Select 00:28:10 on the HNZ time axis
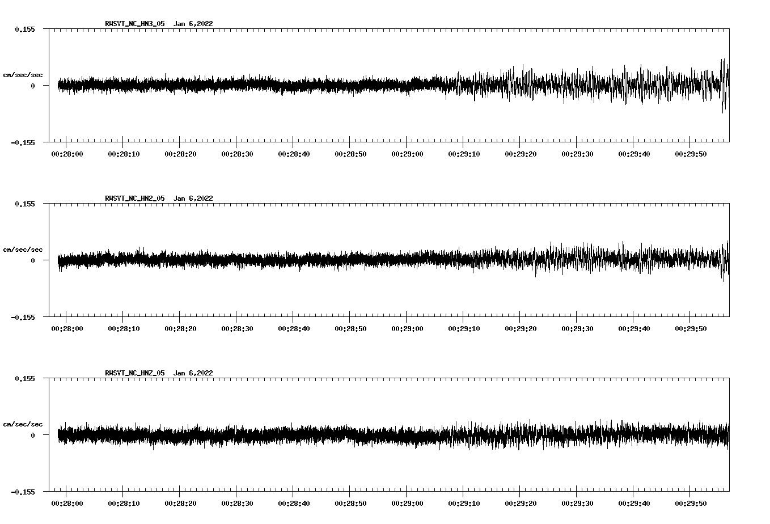Viewport: 770px width, 524px height. point(124,504)
